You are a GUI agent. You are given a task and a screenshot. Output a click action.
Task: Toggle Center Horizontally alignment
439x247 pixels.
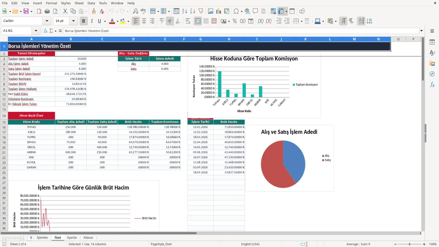click(144, 21)
